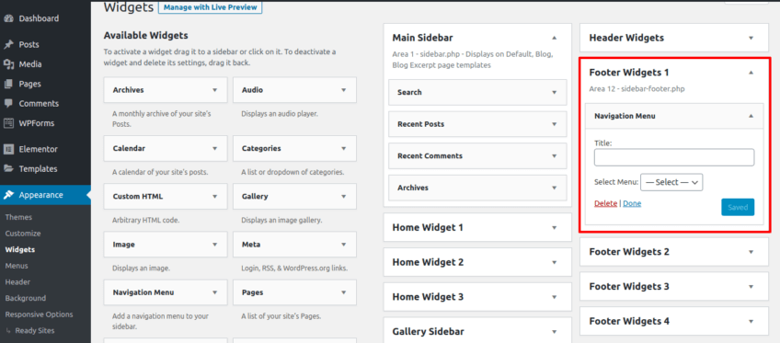
Task: Click the WPForms icon in sidebar
Action: (8, 123)
